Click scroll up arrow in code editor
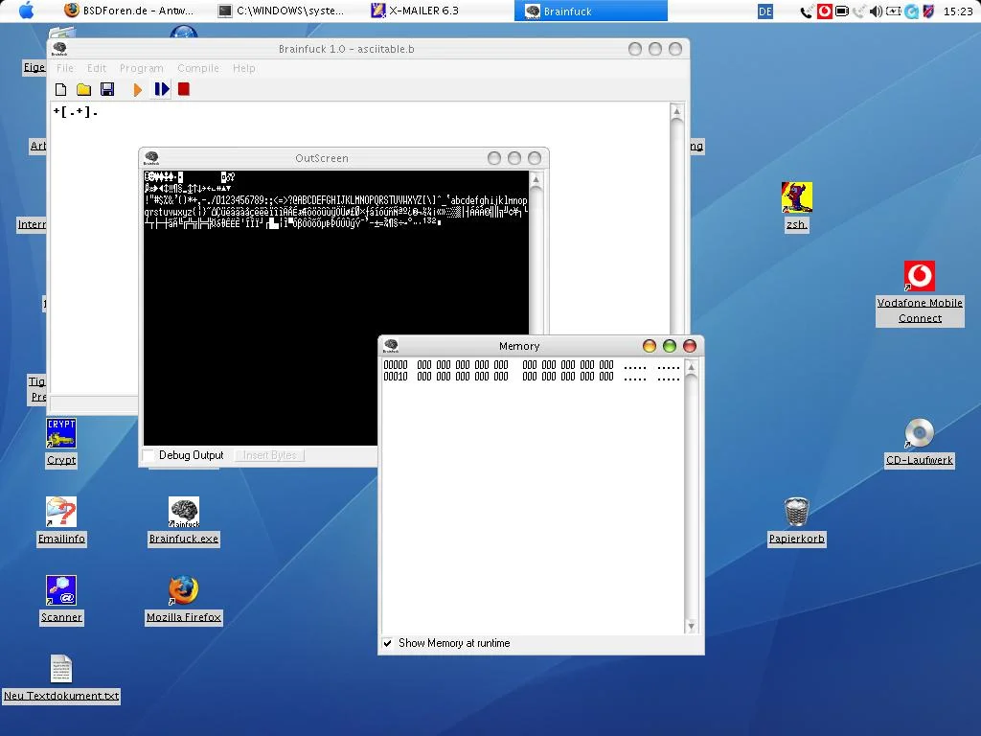 point(676,111)
